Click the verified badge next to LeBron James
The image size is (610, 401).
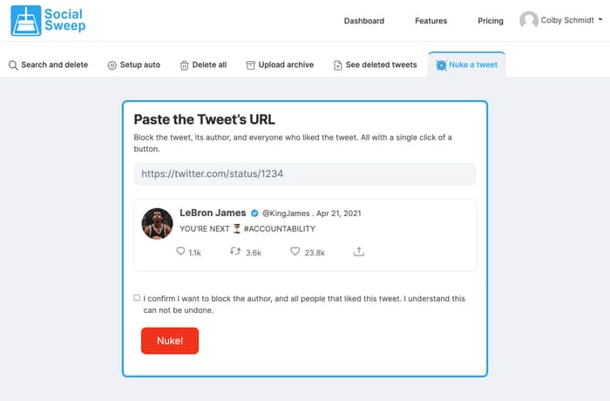tap(254, 213)
